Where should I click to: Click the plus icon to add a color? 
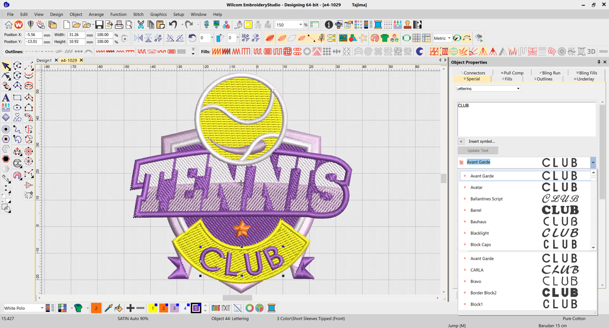pyautogui.click(x=130, y=308)
